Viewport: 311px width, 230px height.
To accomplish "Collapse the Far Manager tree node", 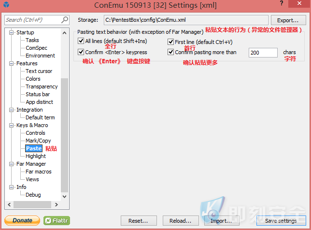I will (12, 164).
